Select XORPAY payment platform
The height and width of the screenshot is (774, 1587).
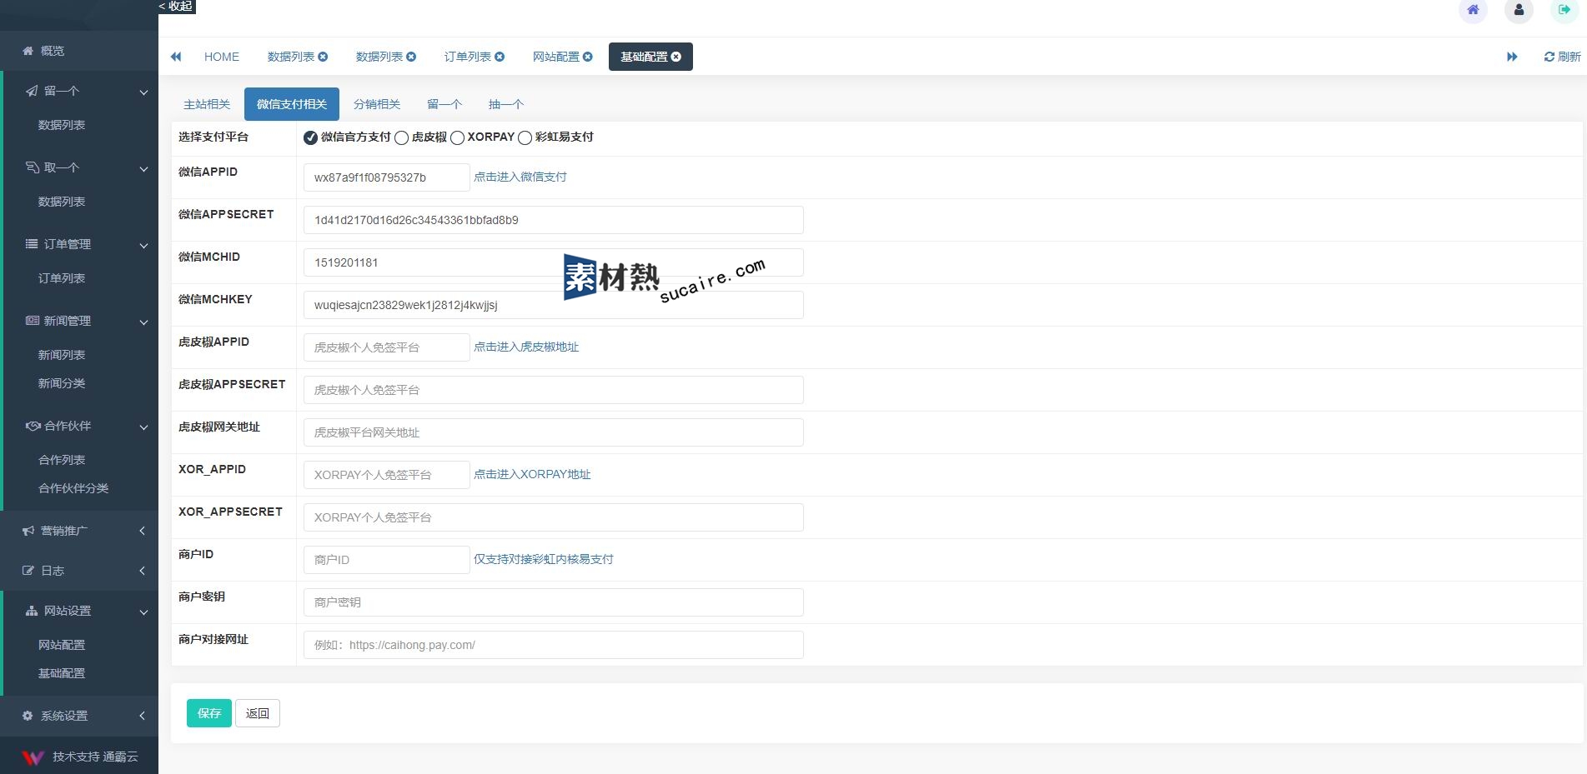click(x=457, y=137)
